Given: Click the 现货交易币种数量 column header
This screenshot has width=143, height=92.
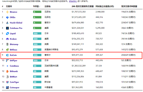Looking at the screenshot, I should click(129, 6).
